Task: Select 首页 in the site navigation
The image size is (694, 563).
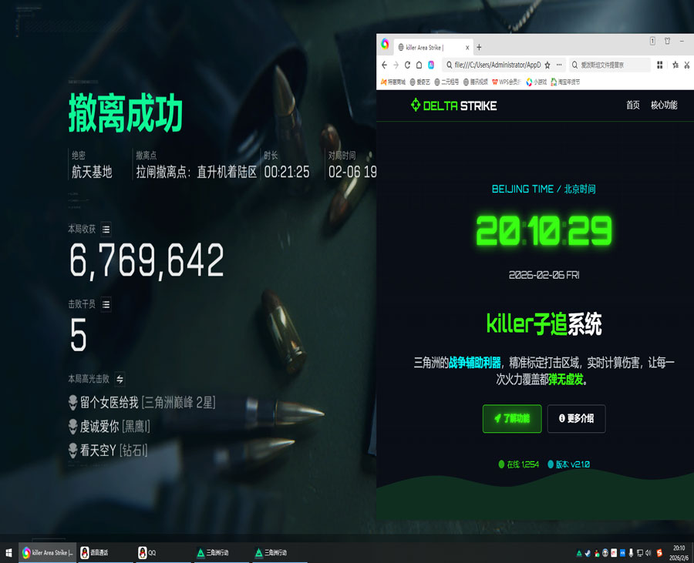Action: (631, 107)
